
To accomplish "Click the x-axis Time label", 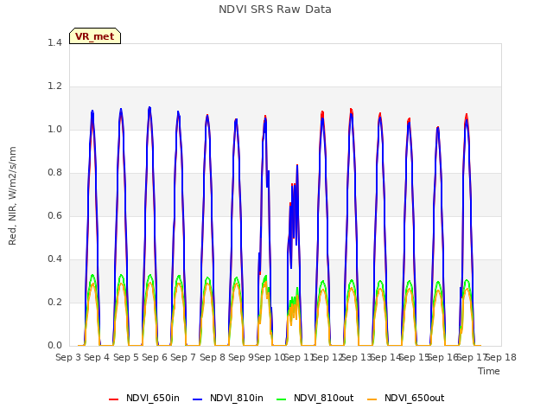I will [x=489, y=371].
